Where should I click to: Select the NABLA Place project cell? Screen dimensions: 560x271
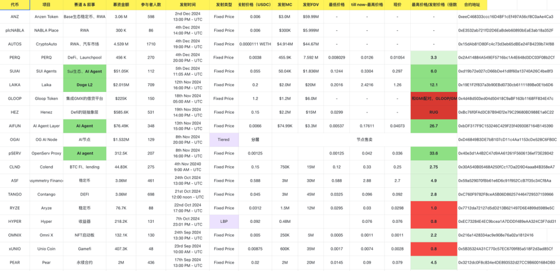[46, 30]
